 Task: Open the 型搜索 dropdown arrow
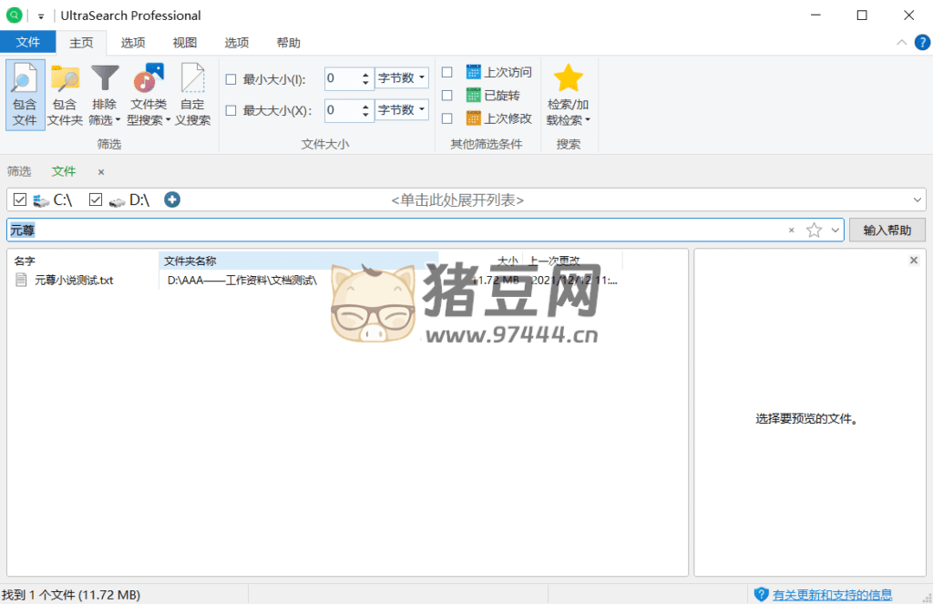coord(169,120)
